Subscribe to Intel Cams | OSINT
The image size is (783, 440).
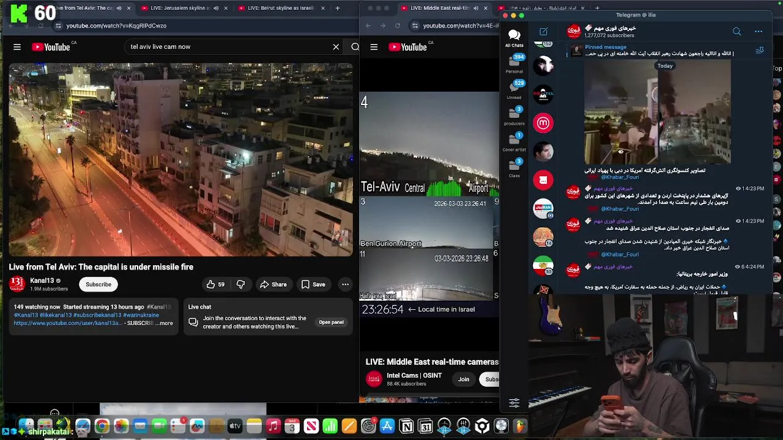point(489,380)
